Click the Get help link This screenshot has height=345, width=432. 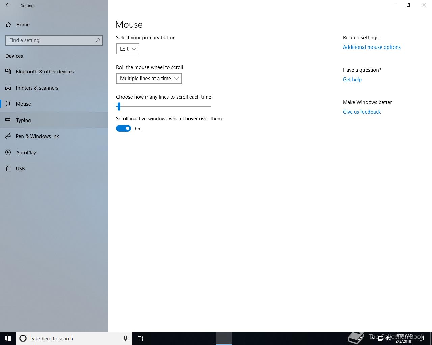(352, 80)
